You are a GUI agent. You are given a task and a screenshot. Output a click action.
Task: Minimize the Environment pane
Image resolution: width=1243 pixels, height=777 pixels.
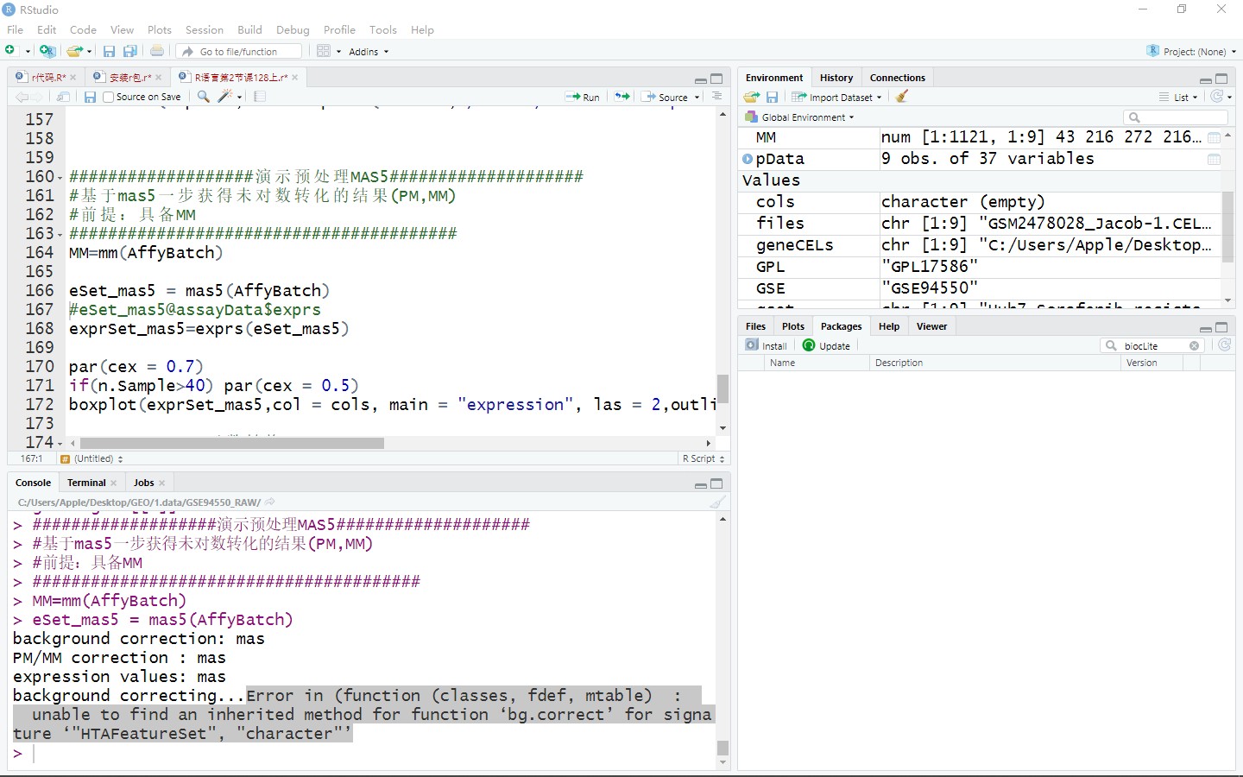pos(1205,79)
